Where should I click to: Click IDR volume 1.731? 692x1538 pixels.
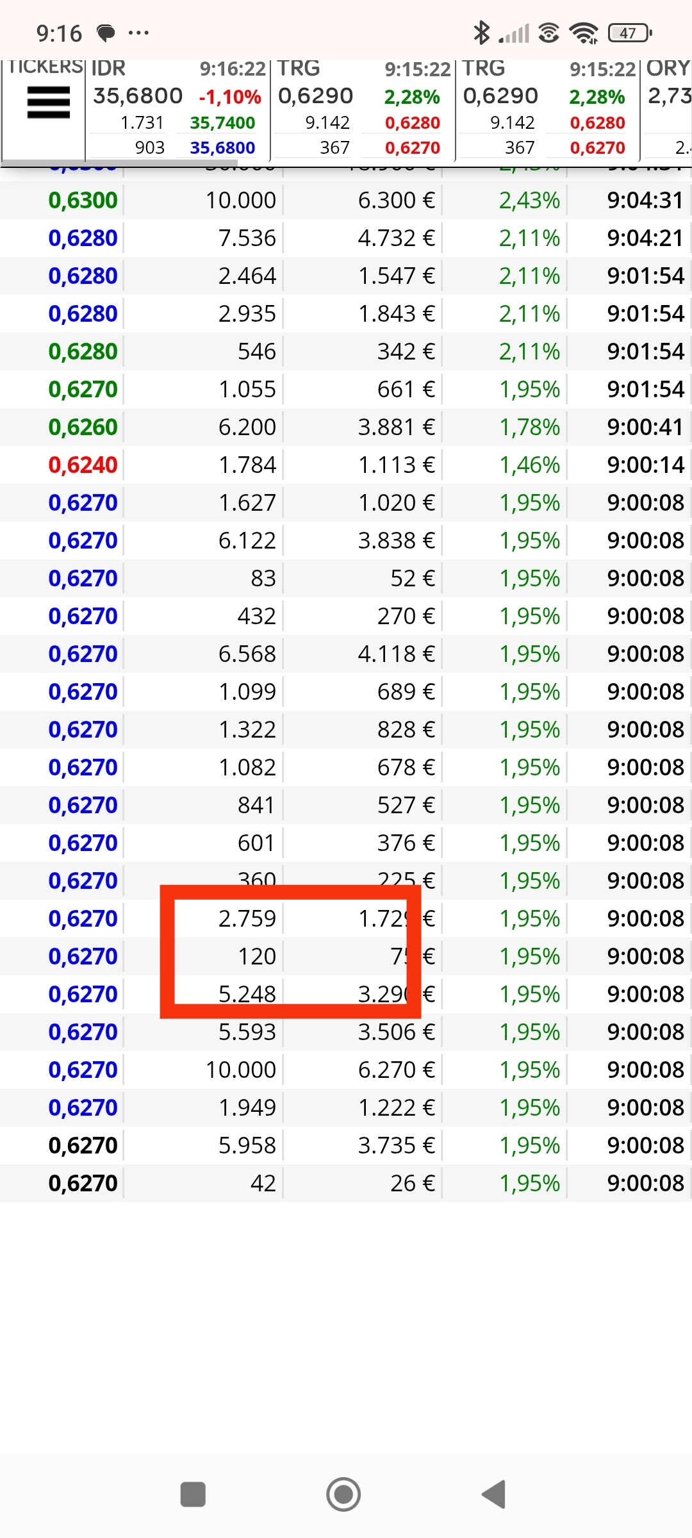(142, 122)
